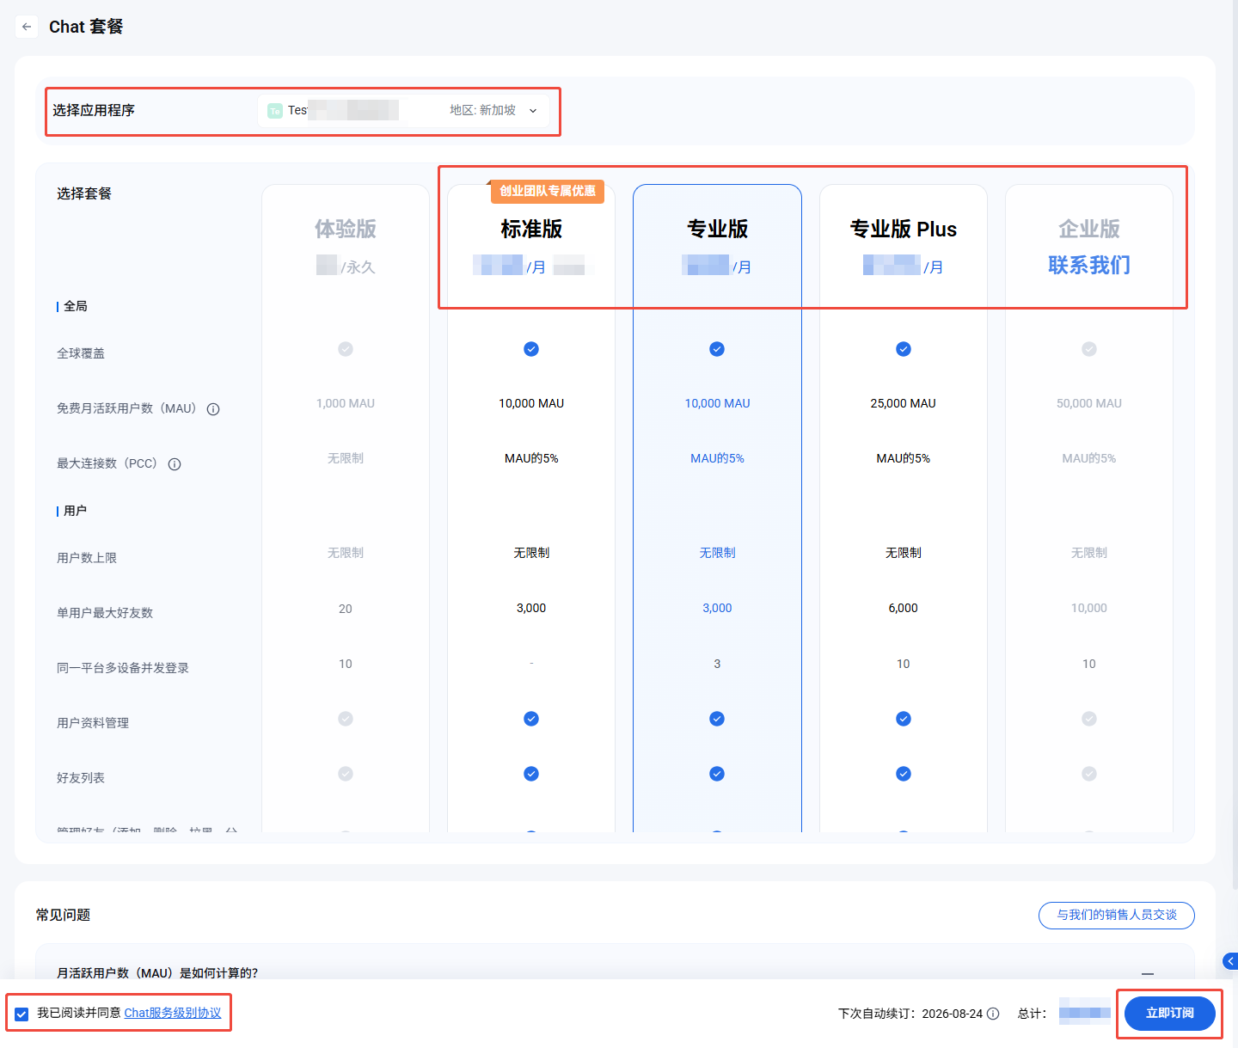Click the 全球覆盖 checkmark under 专业版 Plus
1238x1048 pixels.
tap(904, 349)
